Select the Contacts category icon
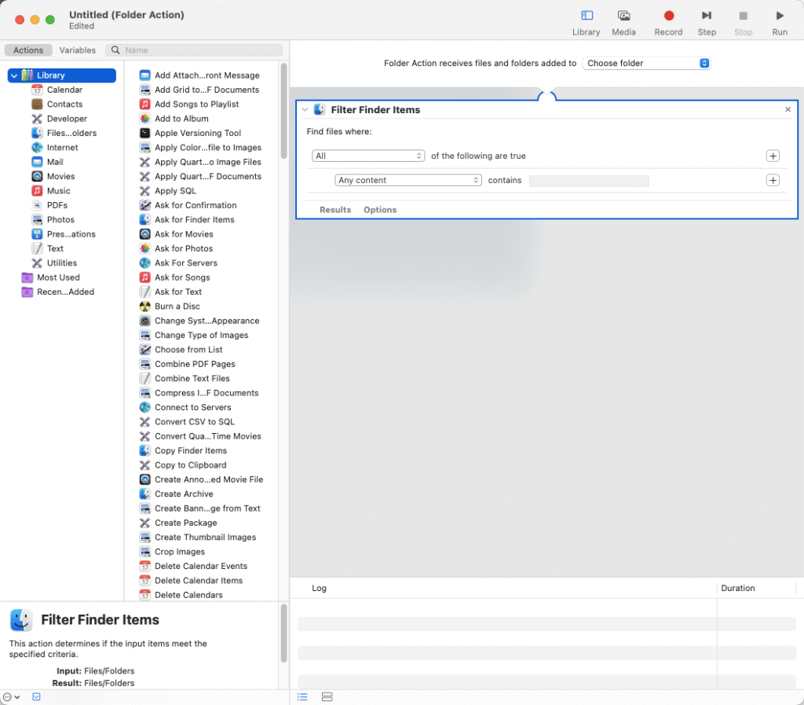 pyautogui.click(x=37, y=105)
